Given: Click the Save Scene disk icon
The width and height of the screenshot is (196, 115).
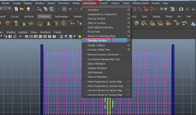Looking at the screenshot, I should [x=28, y=9].
